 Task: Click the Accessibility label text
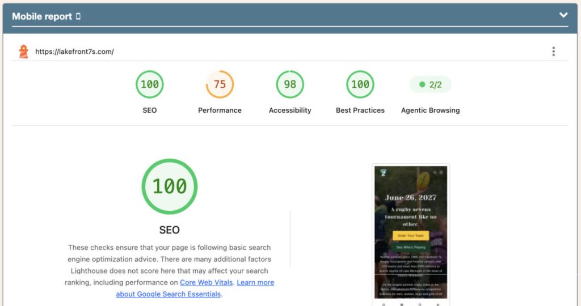point(290,110)
